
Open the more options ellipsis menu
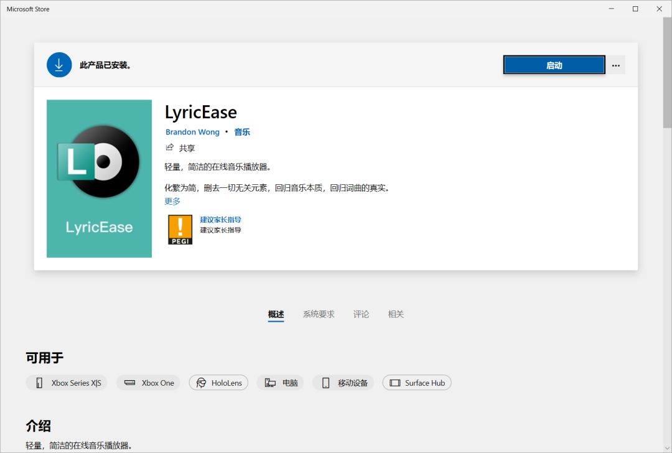click(x=616, y=65)
